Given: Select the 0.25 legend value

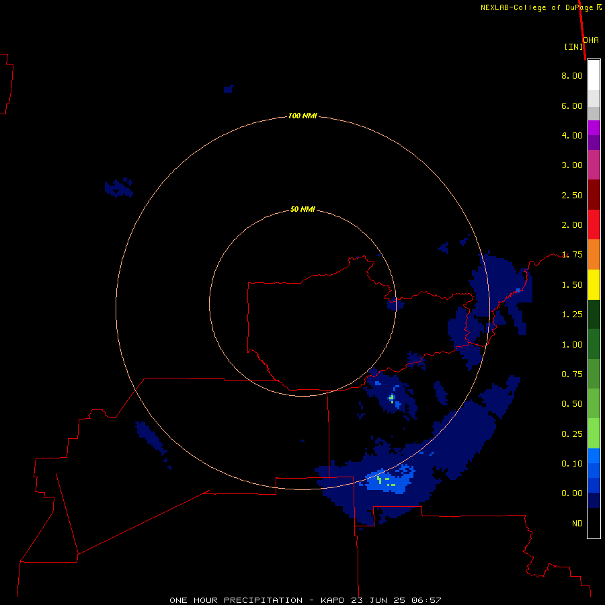Looking at the screenshot, I should [x=572, y=434].
